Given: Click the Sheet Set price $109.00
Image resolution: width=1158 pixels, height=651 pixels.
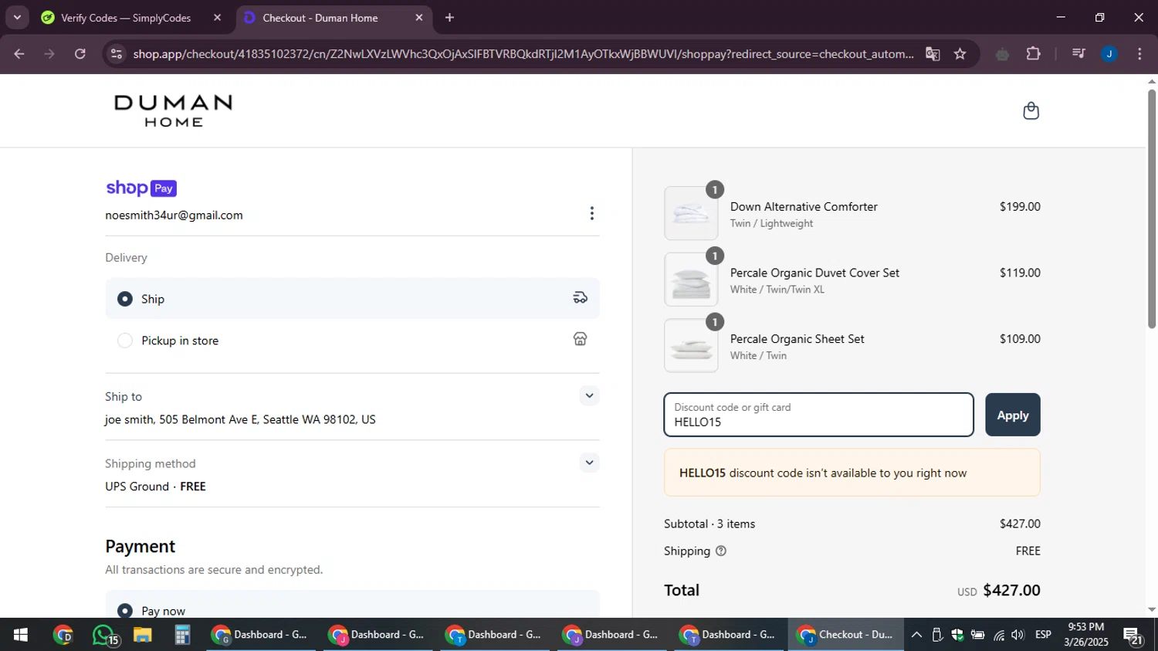Looking at the screenshot, I should [1020, 339].
